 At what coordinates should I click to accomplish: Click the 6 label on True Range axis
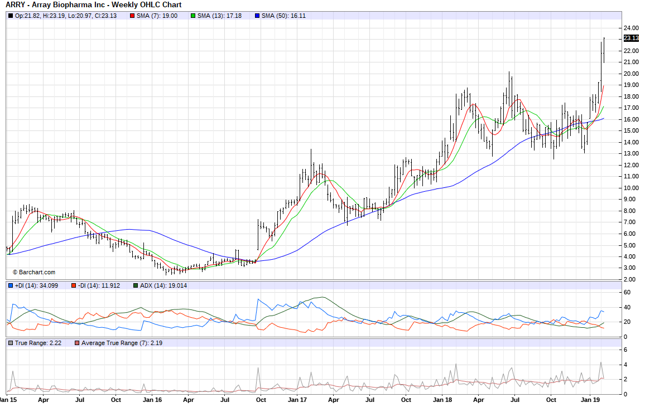coord(625,350)
